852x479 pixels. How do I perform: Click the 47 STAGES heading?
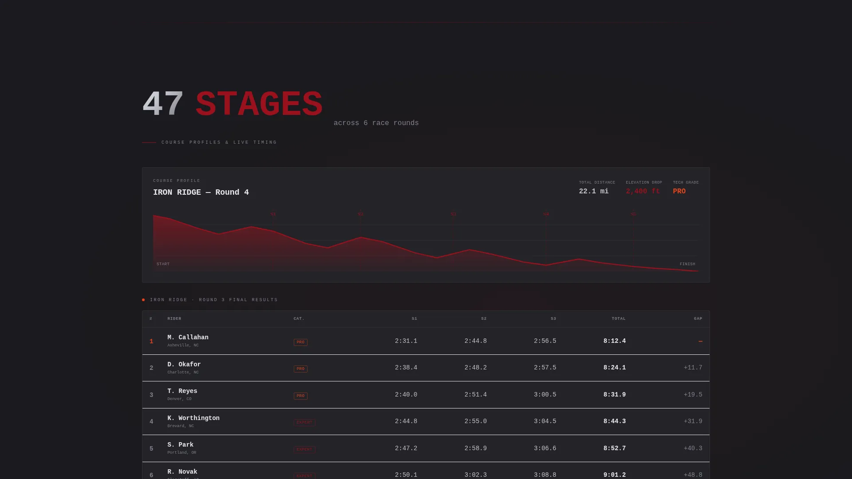coord(233,104)
